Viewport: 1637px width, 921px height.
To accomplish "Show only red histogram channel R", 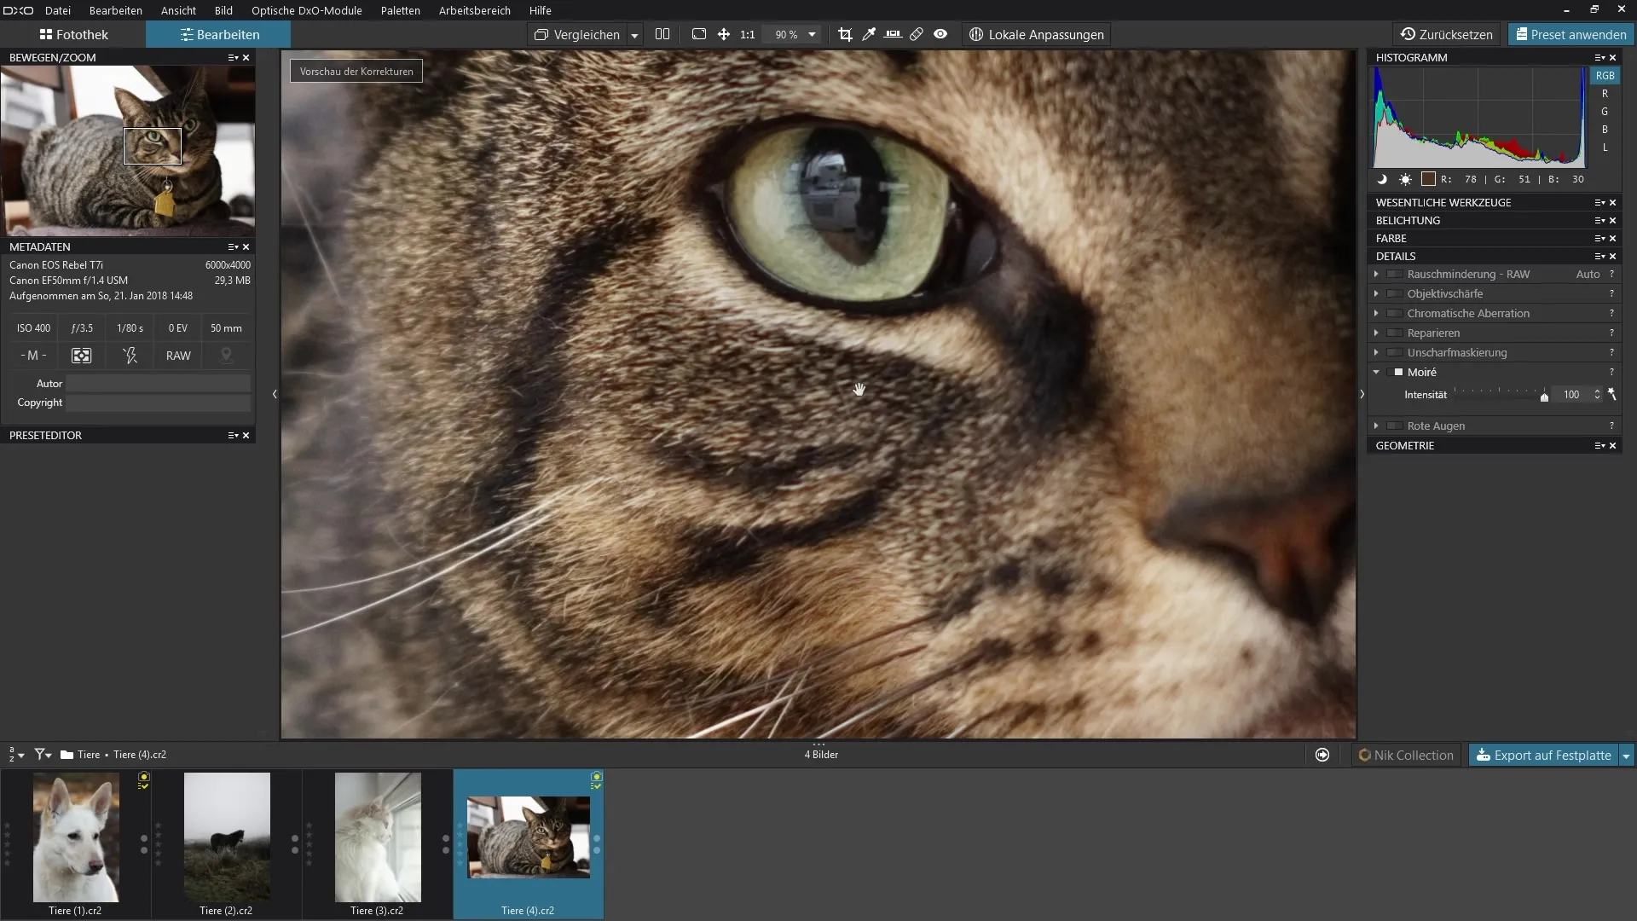I will pos(1605,94).
